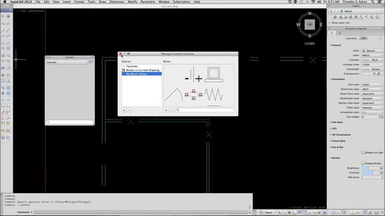Click the Linetype scale value field
The height and width of the screenshot is (216, 385).
tap(372, 65)
